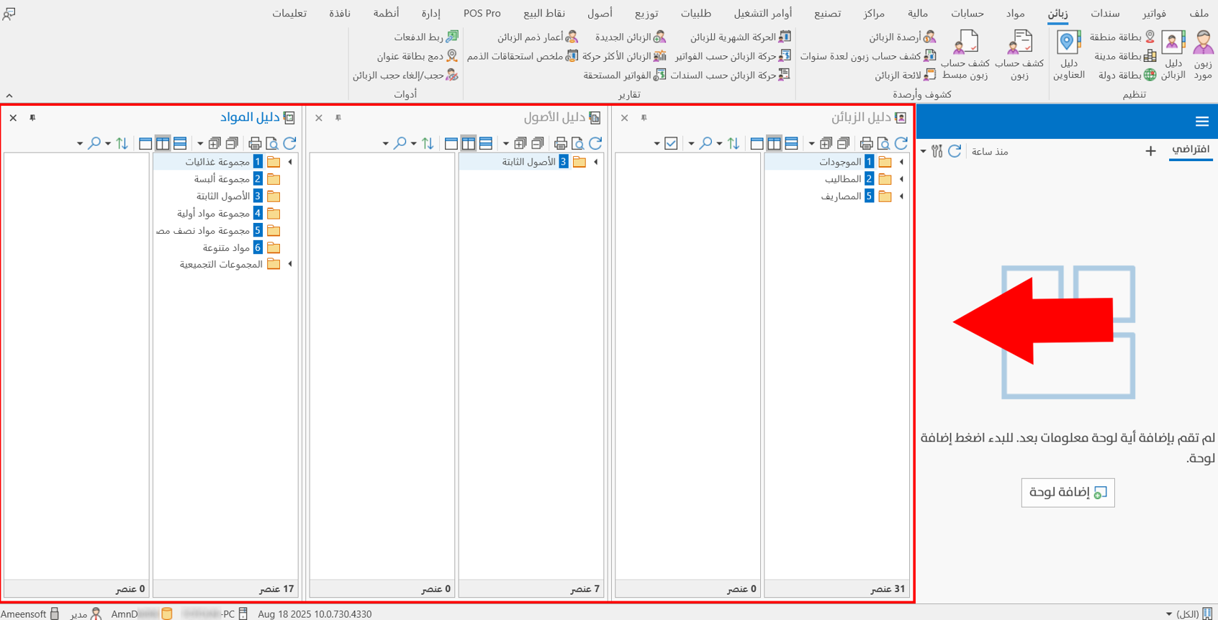The height and width of the screenshot is (620, 1218).
Task: Open الزبائن الأكثر حركة report
Action: pos(624,56)
